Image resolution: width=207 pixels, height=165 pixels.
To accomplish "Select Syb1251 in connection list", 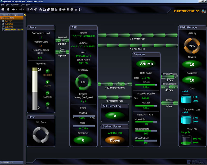I will [9, 24].
